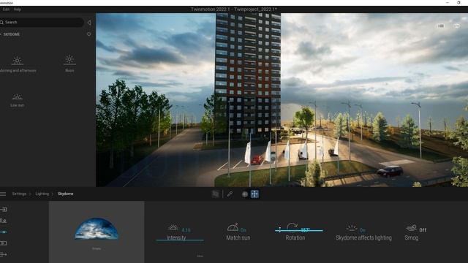Open the hamburger menu in the dock bar
The image size is (468, 263).
tap(3, 194)
